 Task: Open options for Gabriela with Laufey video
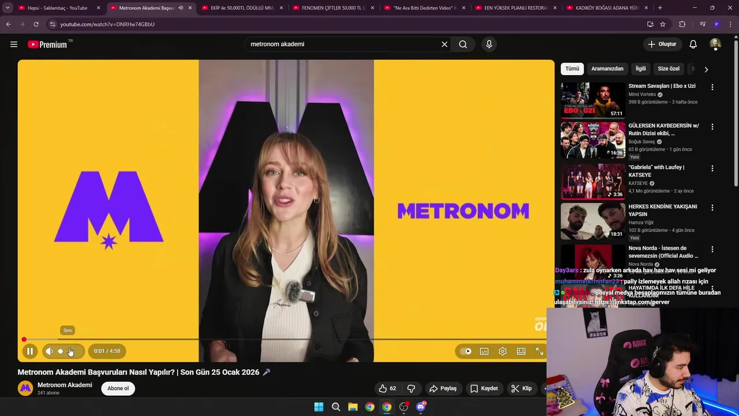(712, 168)
